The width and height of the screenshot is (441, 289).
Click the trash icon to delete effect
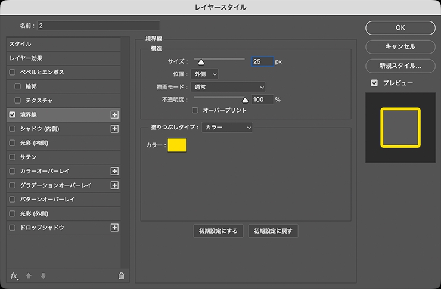(121, 276)
